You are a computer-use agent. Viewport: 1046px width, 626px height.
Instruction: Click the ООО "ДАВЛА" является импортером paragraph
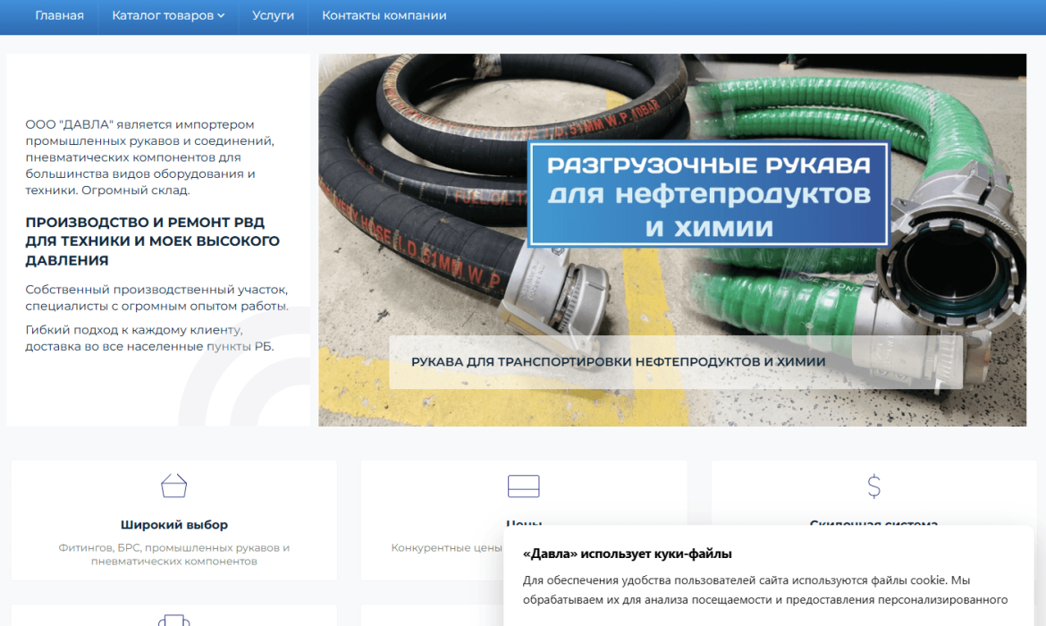point(150,157)
